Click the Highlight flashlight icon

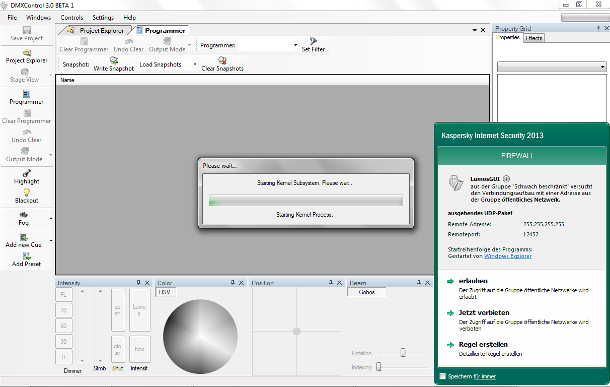(27, 174)
